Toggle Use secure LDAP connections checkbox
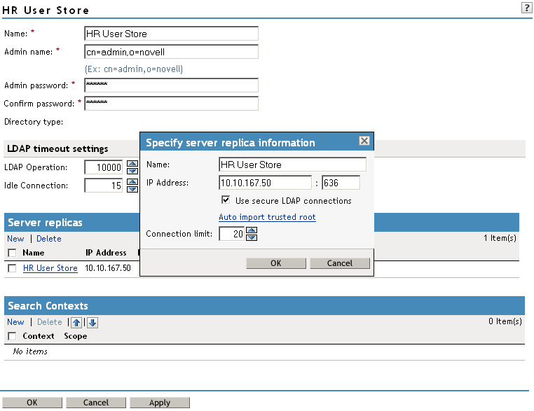This screenshot has width=534, height=411. coord(225,200)
